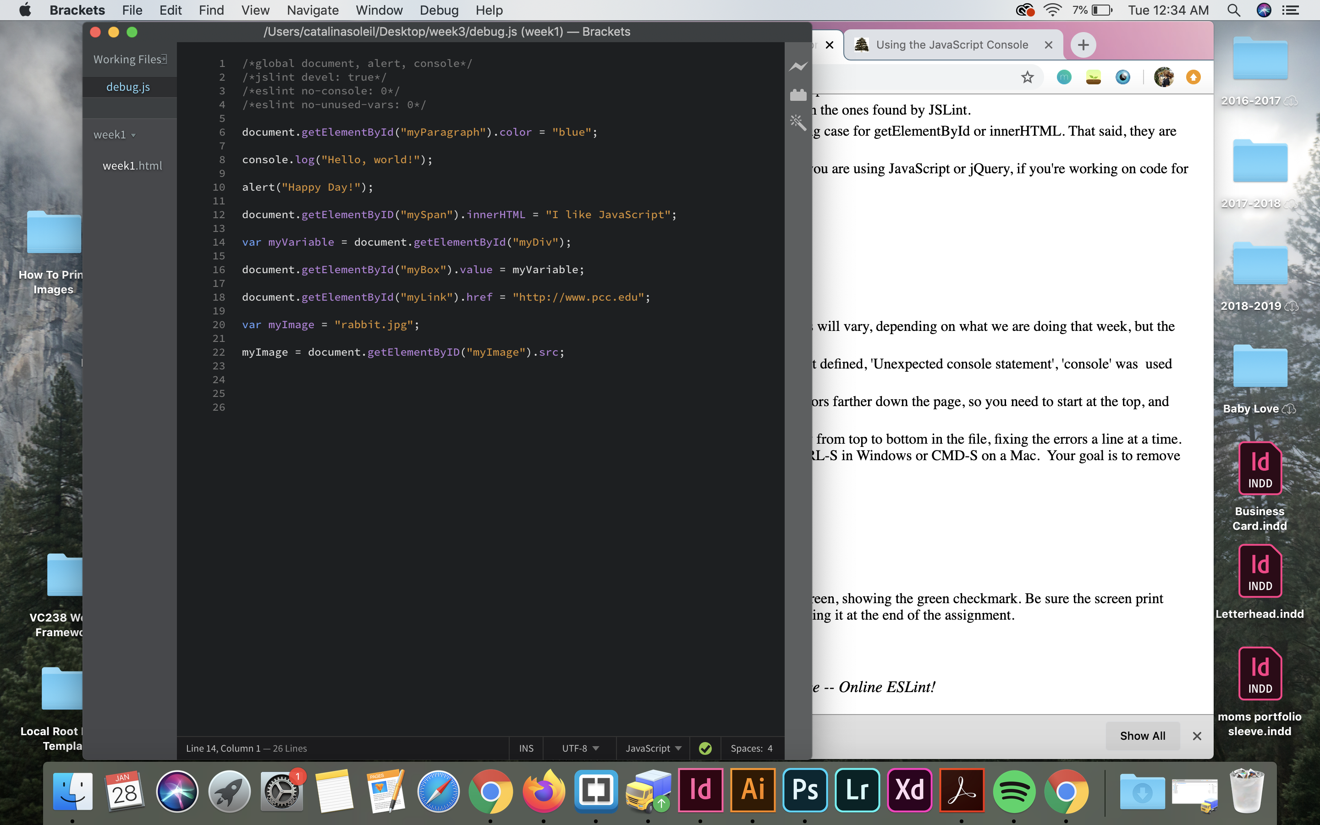1320x825 pixels.
Task: Open the Spaces: 4 indentation setting
Action: [751, 748]
